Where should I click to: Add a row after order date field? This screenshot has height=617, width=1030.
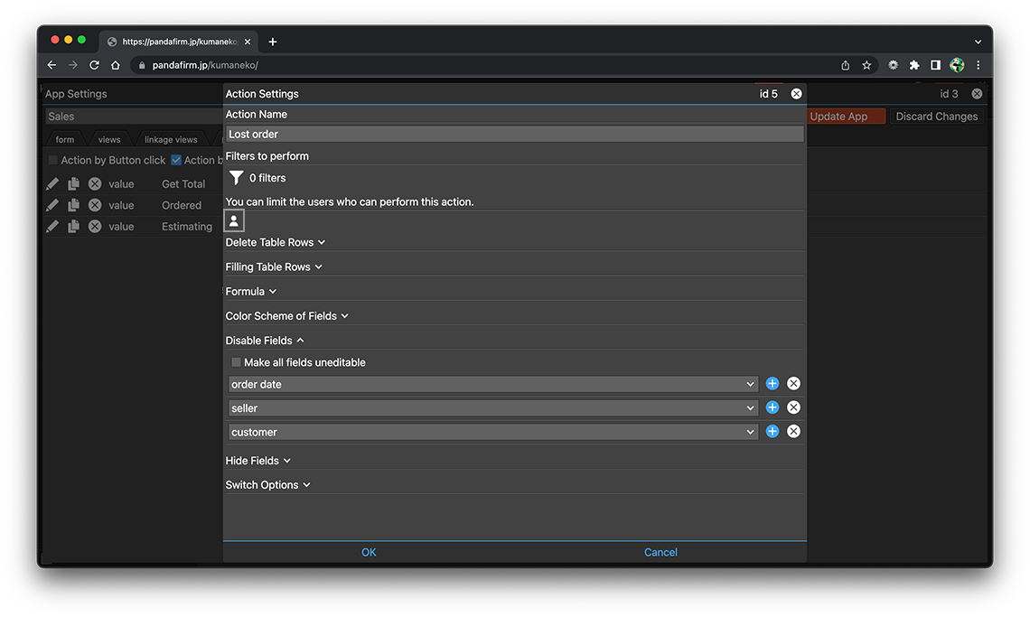tap(772, 384)
